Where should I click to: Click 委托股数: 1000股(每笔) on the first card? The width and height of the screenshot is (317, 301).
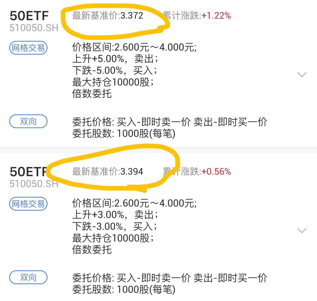[x=124, y=133]
